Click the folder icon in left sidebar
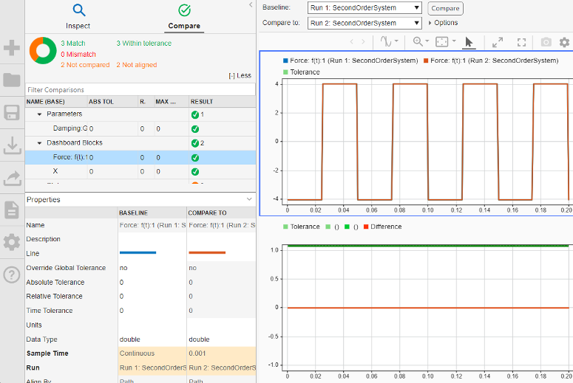This screenshot has height=383, width=573. [12, 80]
